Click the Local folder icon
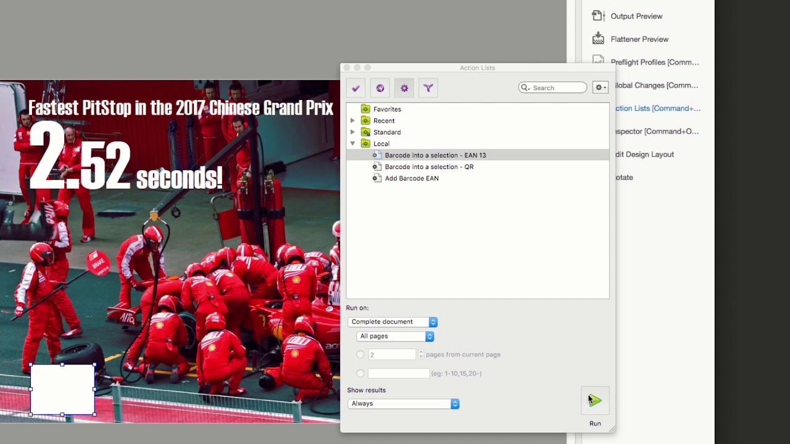790x444 pixels. (x=365, y=144)
